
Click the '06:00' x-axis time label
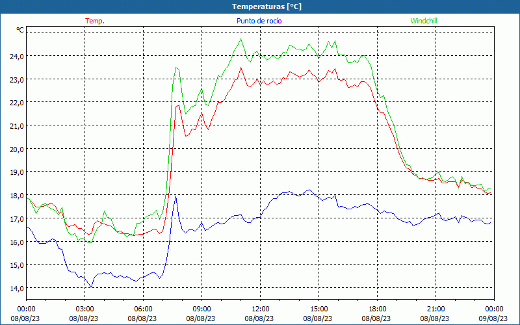143,309
